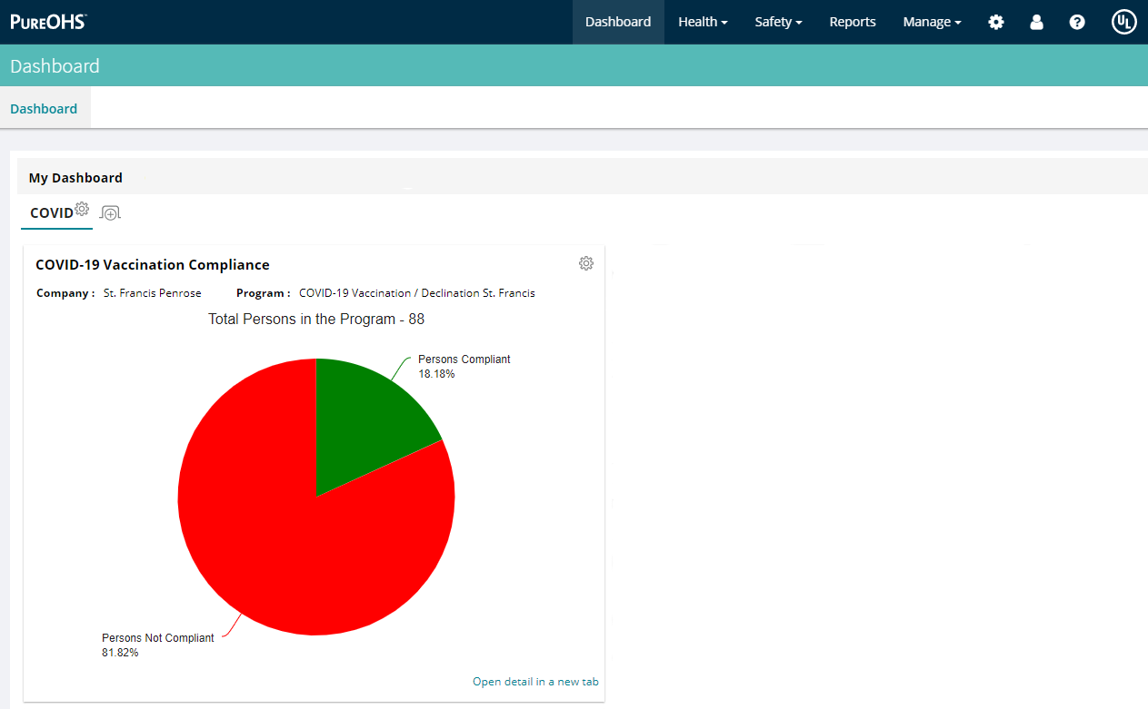Image resolution: width=1148 pixels, height=709 pixels.
Task: Select the COVID dashboard tab
Action: point(52,213)
